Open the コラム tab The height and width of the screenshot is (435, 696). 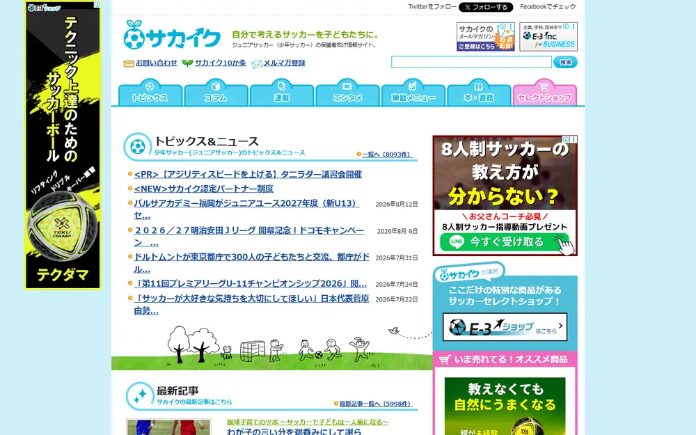coord(216,93)
